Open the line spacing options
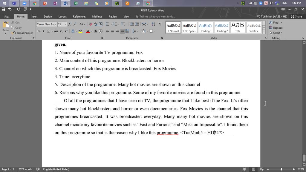The image size is (306, 172). pyautogui.click(x=135, y=31)
